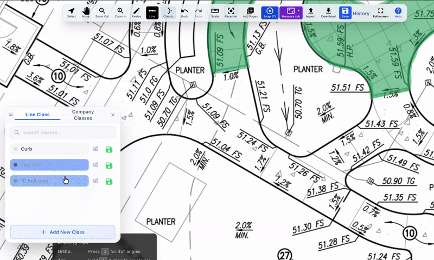The height and width of the screenshot is (260, 434).
Task: Edit the Pipe Test class
Action: [95, 165]
